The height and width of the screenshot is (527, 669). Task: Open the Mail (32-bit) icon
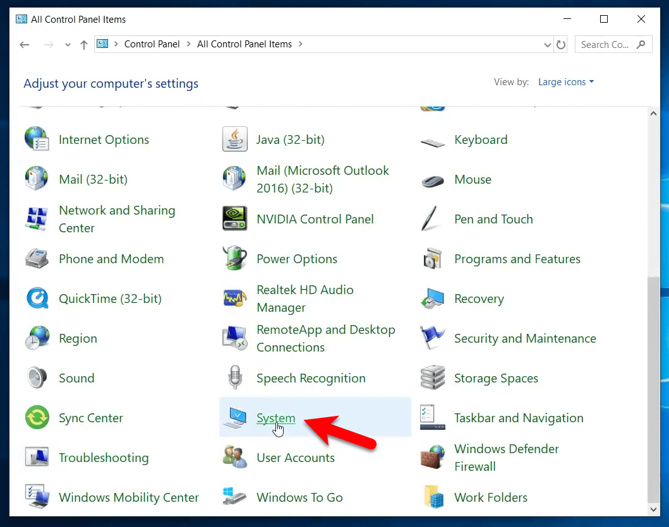[x=37, y=179]
